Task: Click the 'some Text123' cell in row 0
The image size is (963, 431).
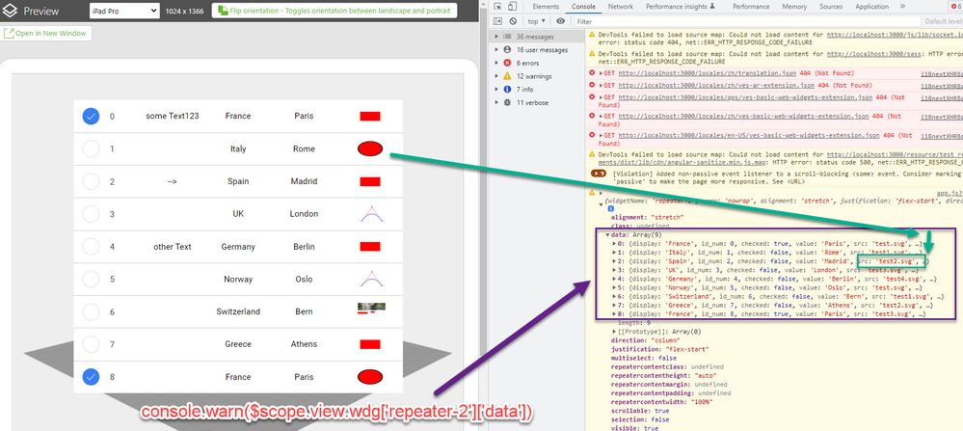Action: 173,116
